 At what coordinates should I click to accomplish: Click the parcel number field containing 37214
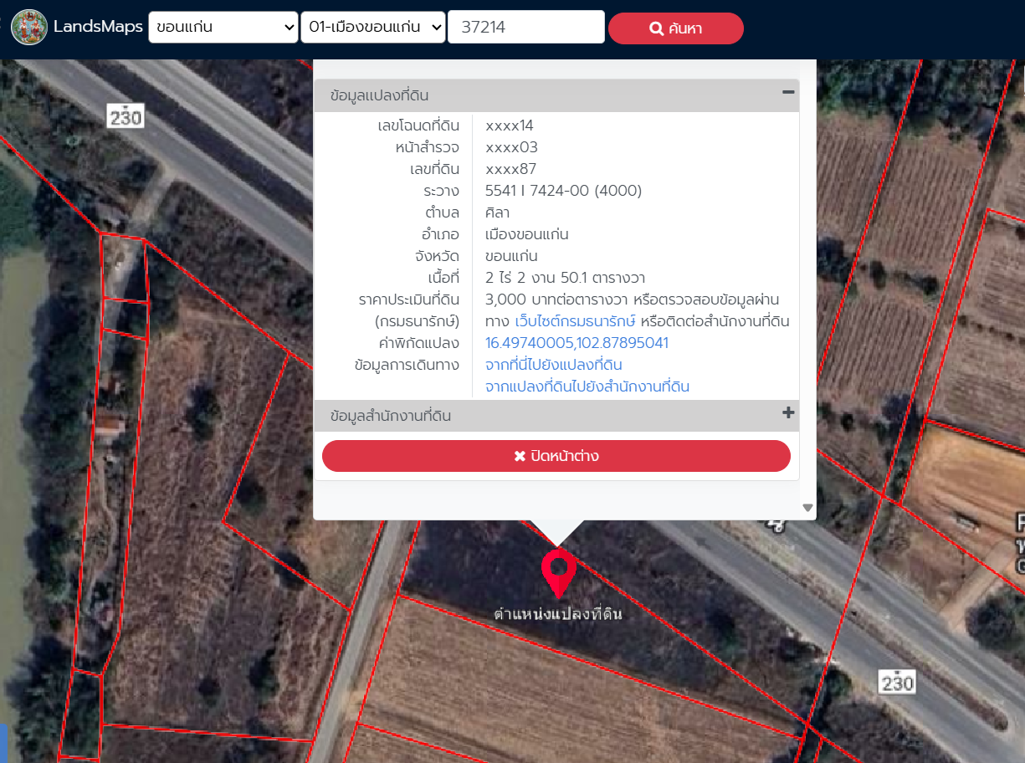(525, 28)
